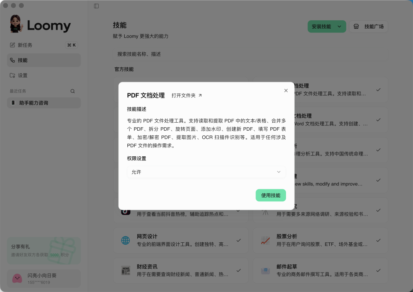Toggle checkmark on new skills modify card

pos(378,180)
